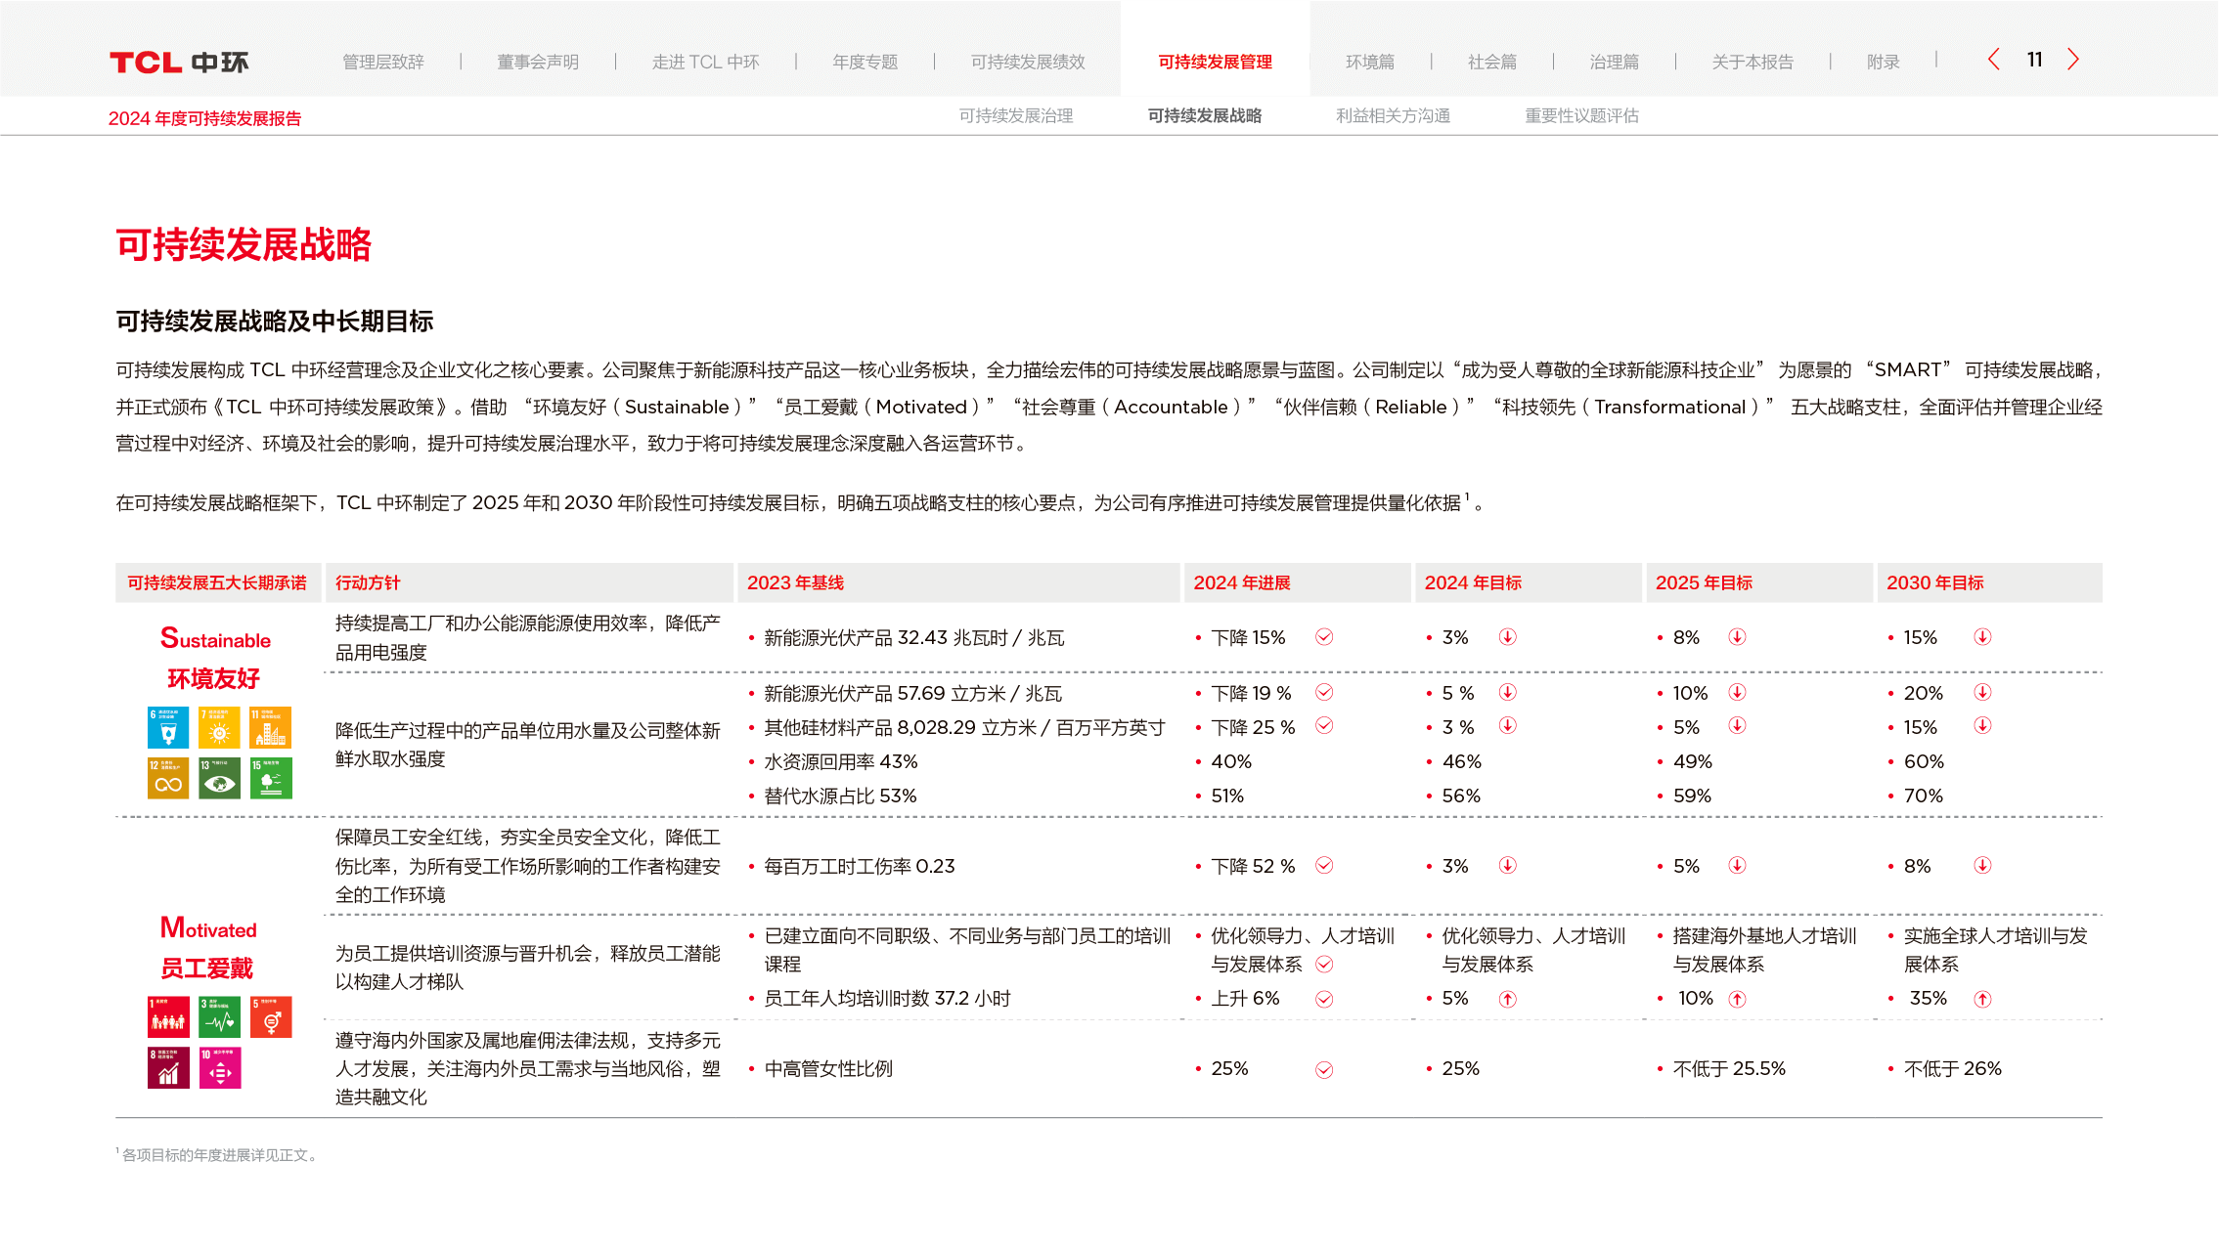Viewport: 2219px width, 1248px height.
Task: Click the SDG 13 climate action eye icon
Action: click(x=219, y=778)
